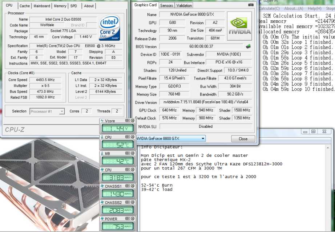The width and height of the screenshot is (335, 232).
Task: Click fan icon on POWER gadget
Action: coord(102,219)
